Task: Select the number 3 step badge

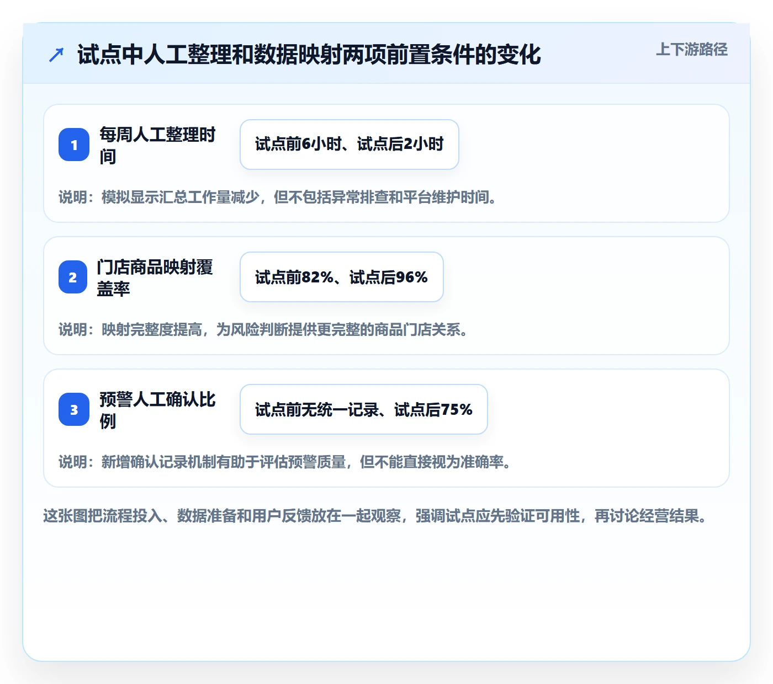Action: pos(74,409)
